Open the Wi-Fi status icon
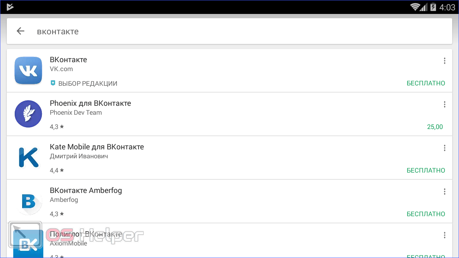Screen dimensions: 459x258 415,7
